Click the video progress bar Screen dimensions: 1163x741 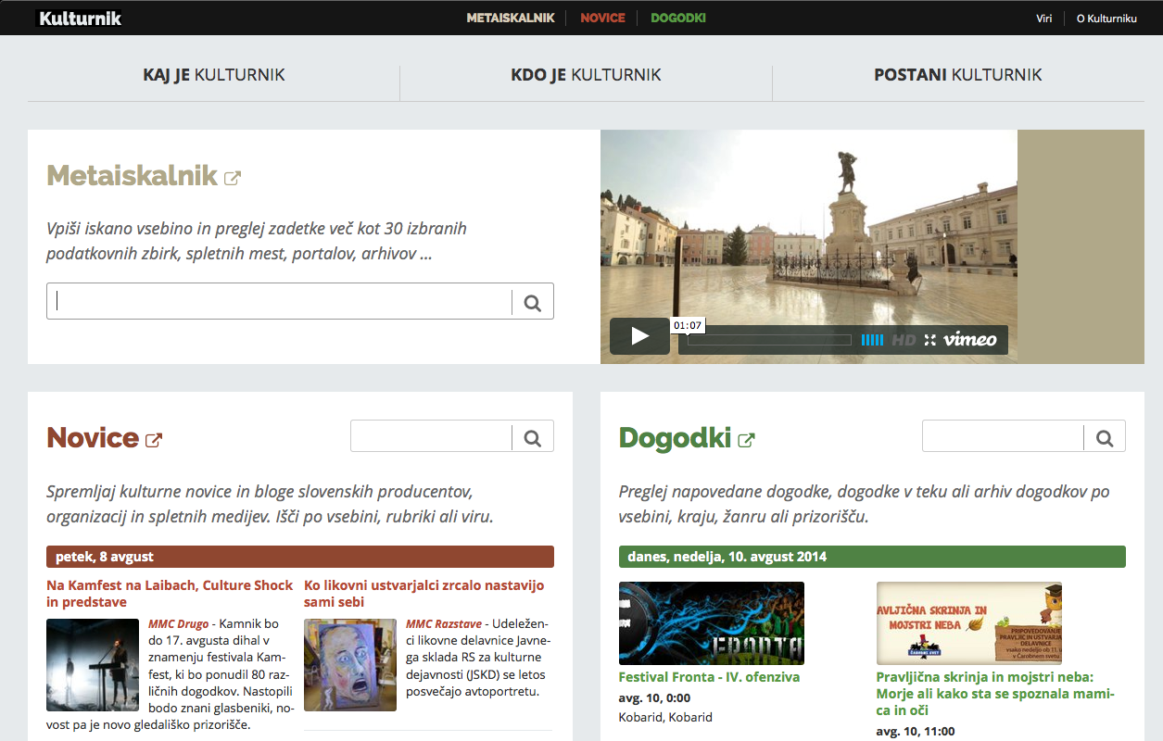(x=769, y=340)
